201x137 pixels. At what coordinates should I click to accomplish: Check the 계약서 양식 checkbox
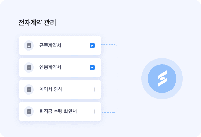(x=92, y=90)
